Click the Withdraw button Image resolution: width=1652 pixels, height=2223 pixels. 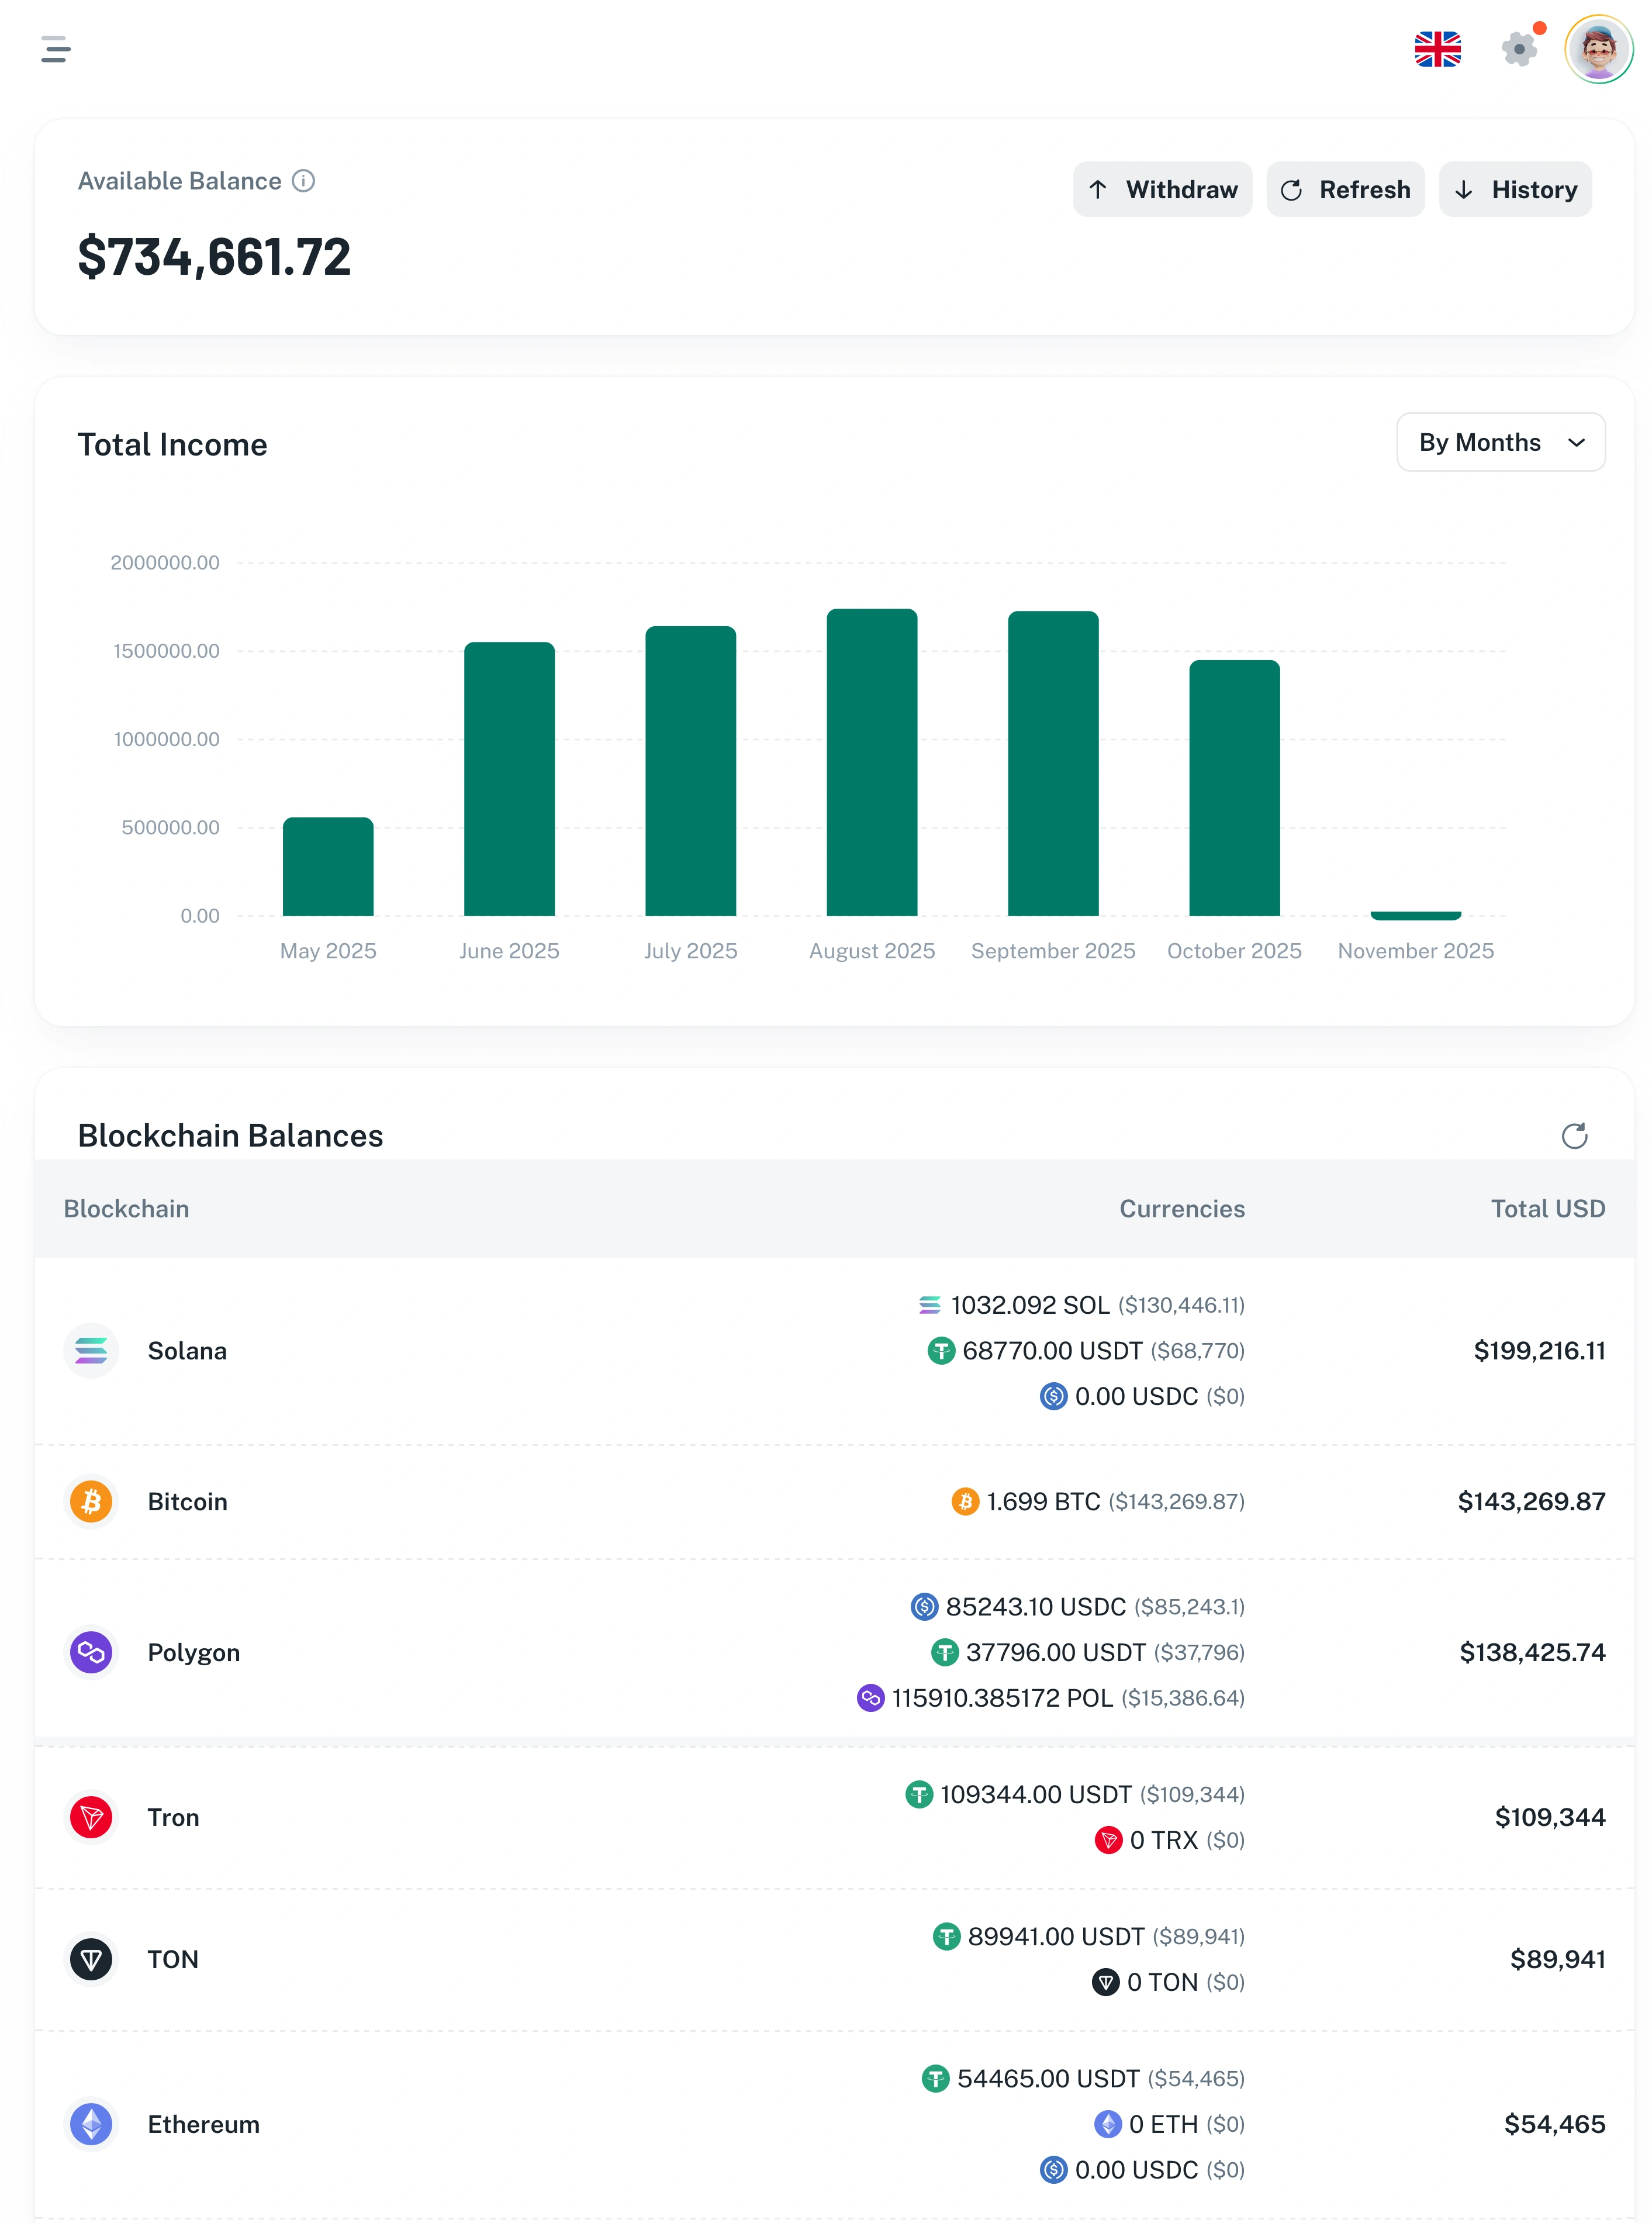[x=1162, y=190]
